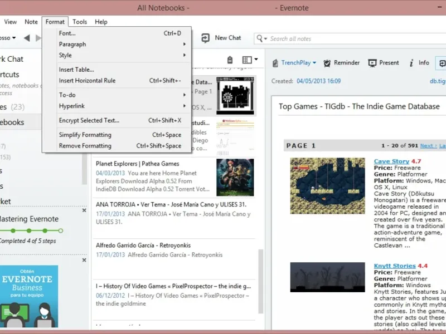Click the Mastering Evernote progress bar
This screenshot has width=446, height=334.
pos(31,230)
